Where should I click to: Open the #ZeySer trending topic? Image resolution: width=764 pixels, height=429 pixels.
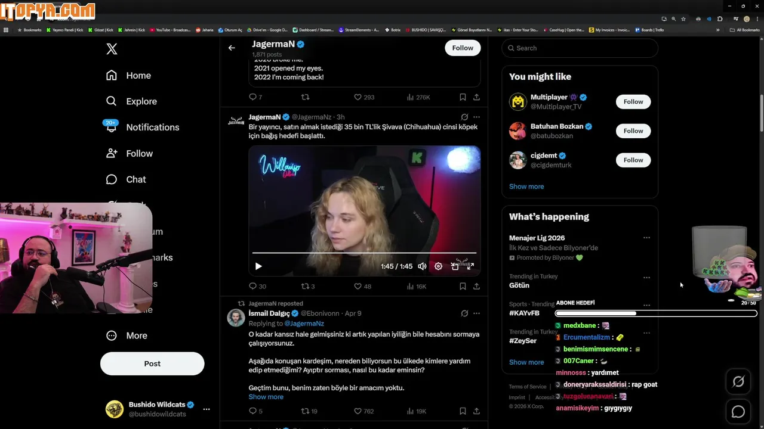(x=523, y=341)
